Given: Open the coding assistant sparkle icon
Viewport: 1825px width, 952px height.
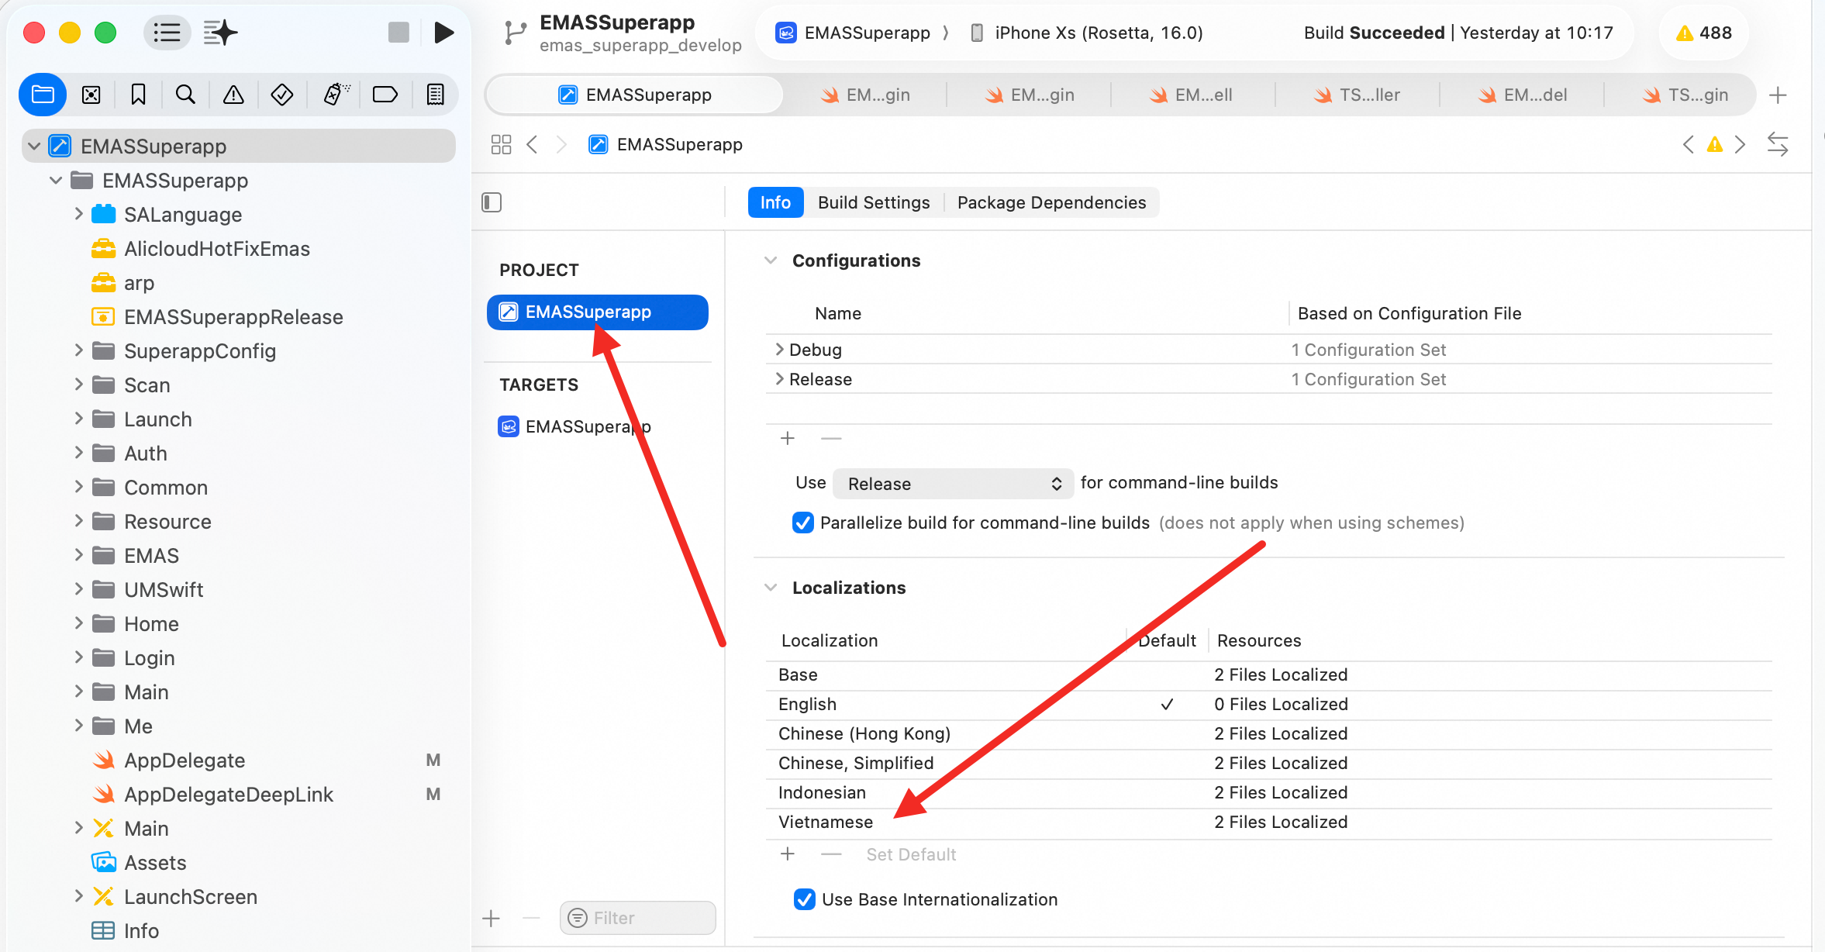Looking at the screenshot, I should coord(220,33).
